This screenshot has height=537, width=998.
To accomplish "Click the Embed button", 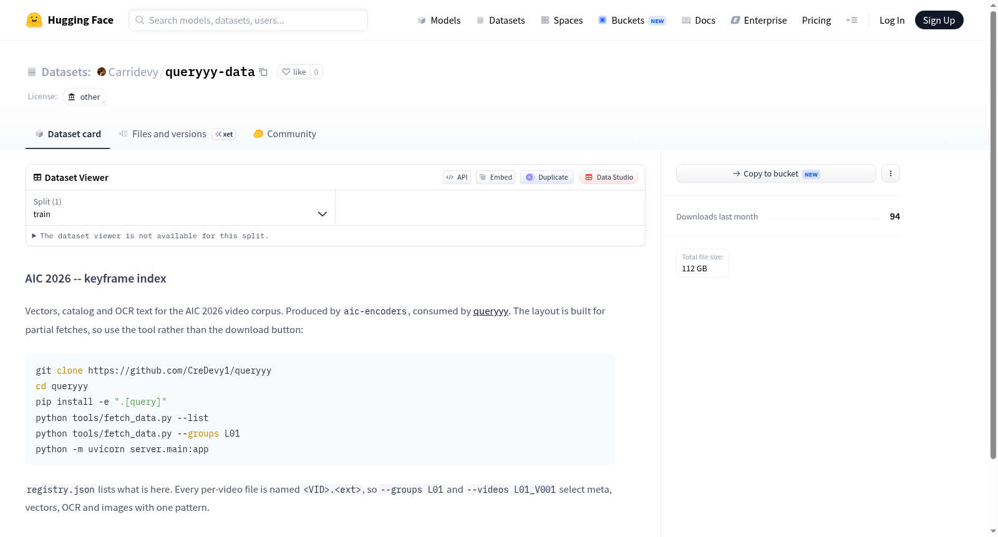I will coord(495,177).
